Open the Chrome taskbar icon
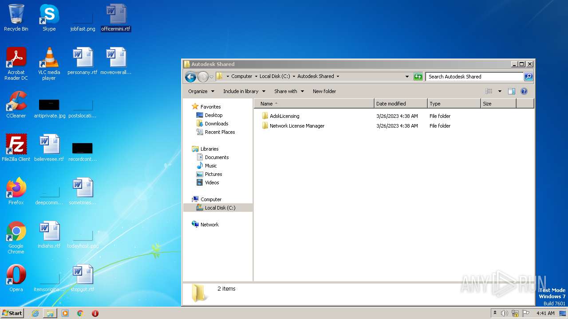The image size is (568, 319). coord(80,313)
